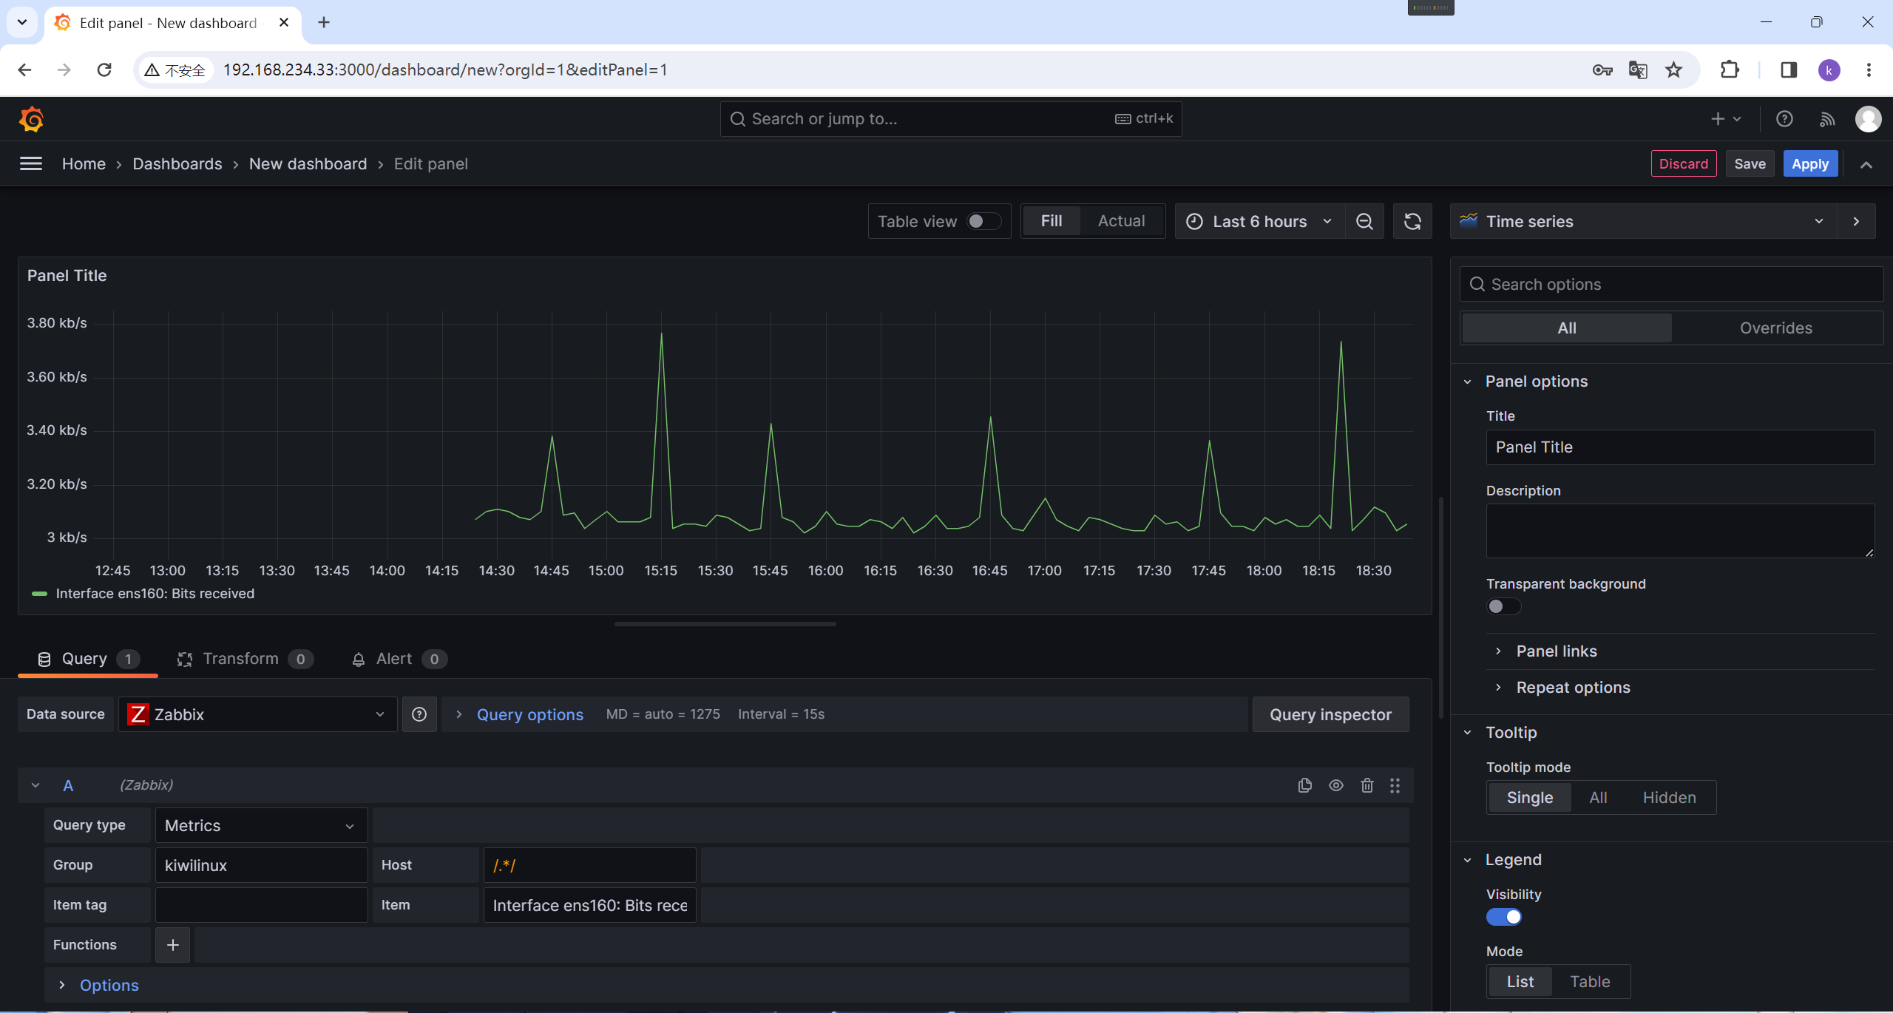Click the Dashboards breadcrumb
1893x1013 pixels.
(177, 163)
